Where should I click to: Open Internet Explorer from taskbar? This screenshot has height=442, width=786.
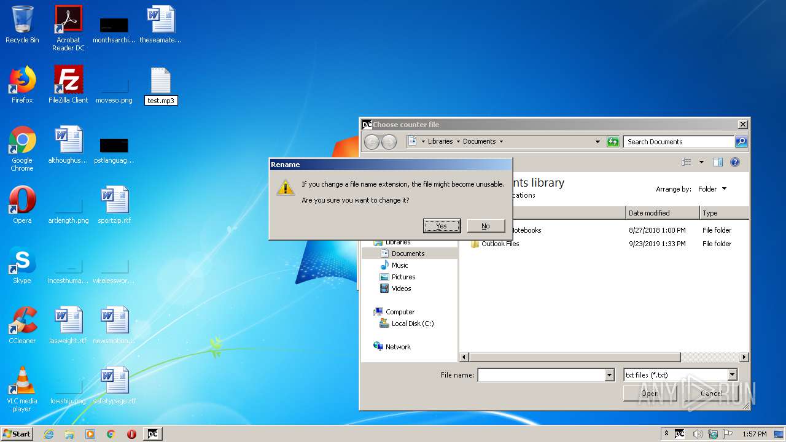(x=49, y=434)
